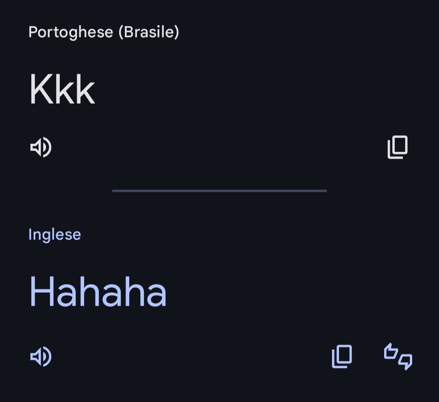The image size is (439, 402).
Task: Click the white copy icon beside Kkk
Action: point(397,147)
